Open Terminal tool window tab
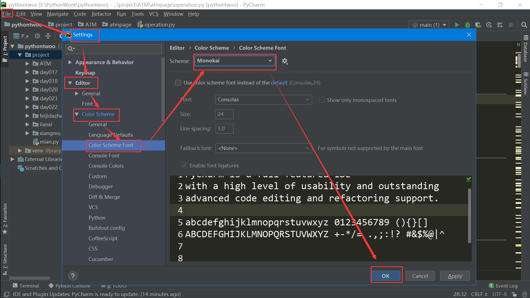Screen dimensions: 530x298 [x=26, y=286]
